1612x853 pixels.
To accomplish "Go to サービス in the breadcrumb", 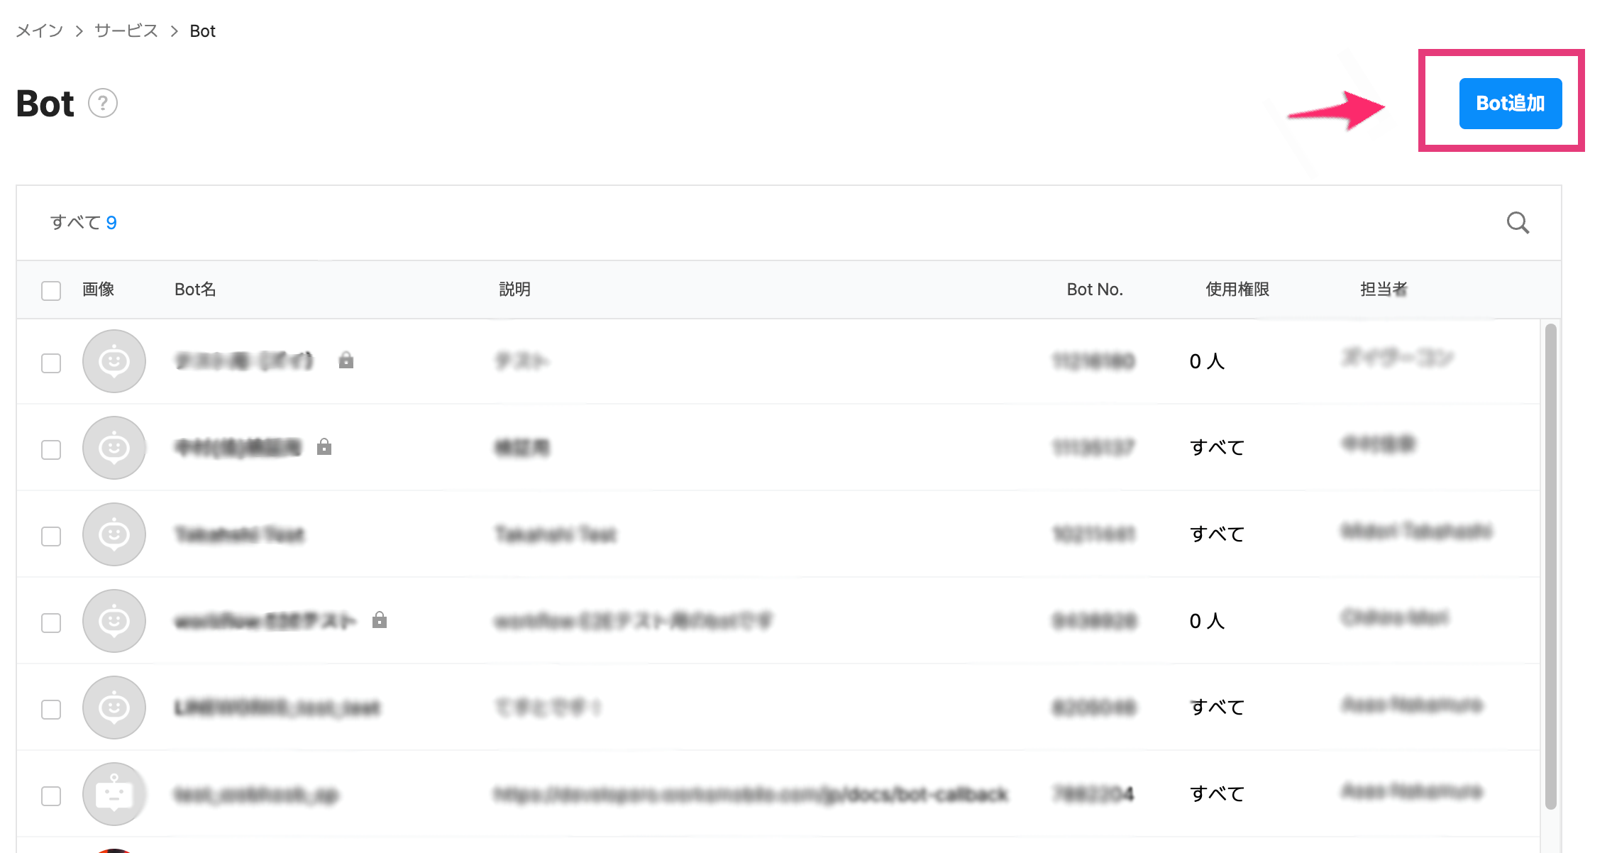I will 126,31.
